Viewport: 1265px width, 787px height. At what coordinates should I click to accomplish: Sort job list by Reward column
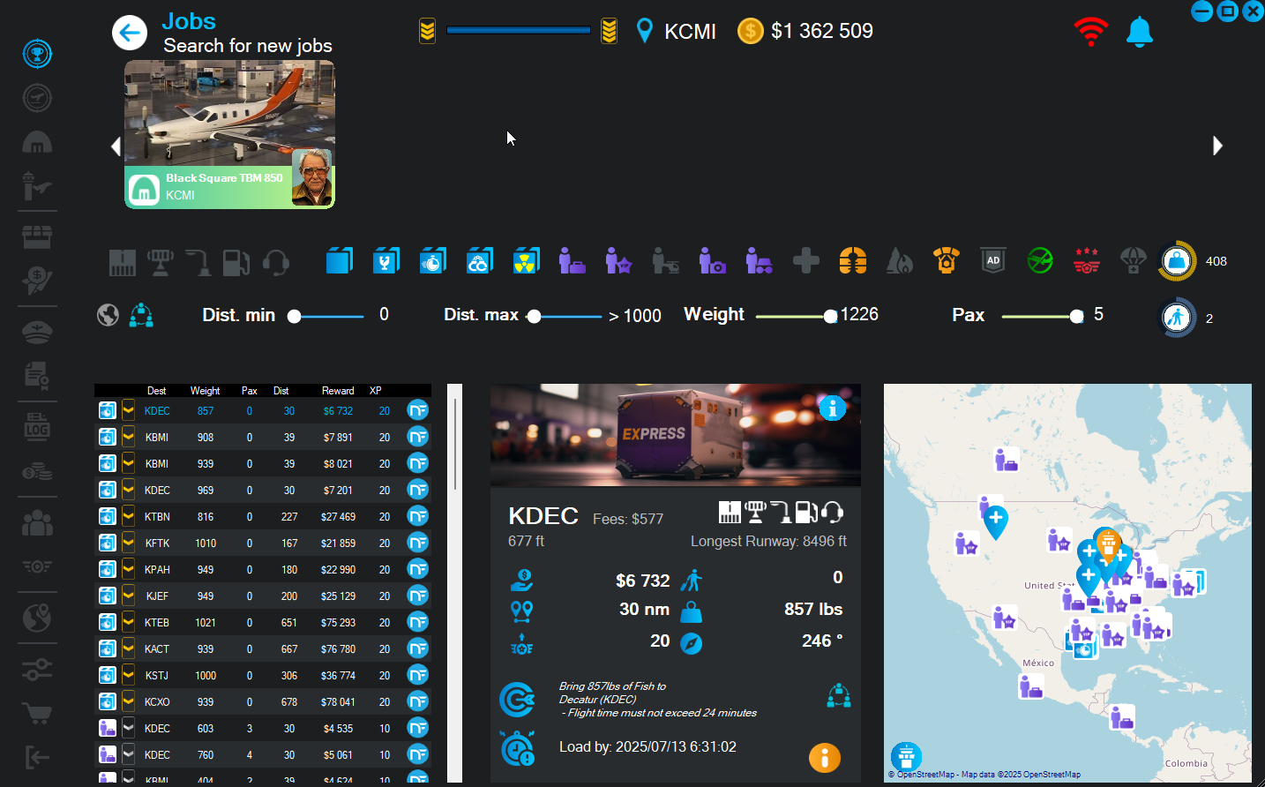coord(338,391)
